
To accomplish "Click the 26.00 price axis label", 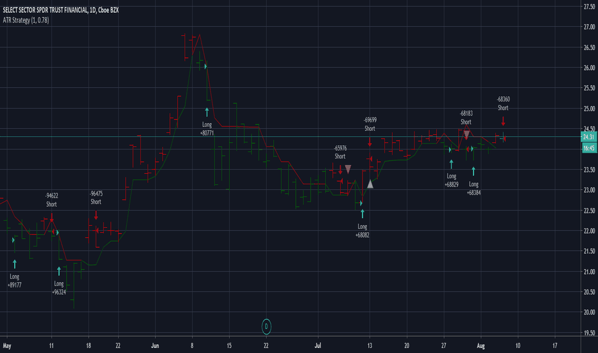I will tap(589, 67).
